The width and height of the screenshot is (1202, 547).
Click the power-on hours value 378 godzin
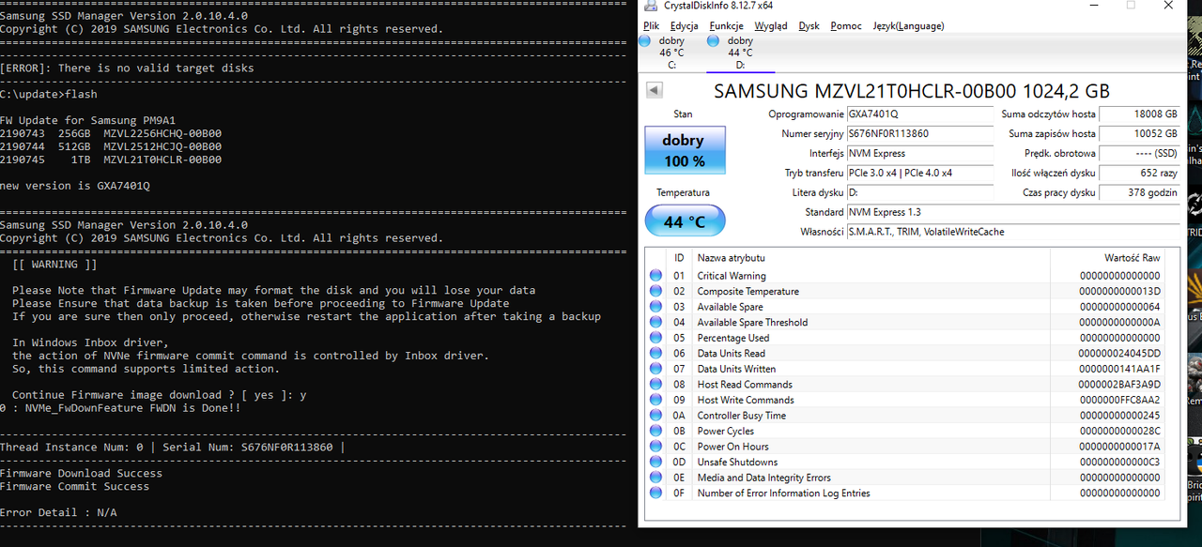[x=1139, y=192]
